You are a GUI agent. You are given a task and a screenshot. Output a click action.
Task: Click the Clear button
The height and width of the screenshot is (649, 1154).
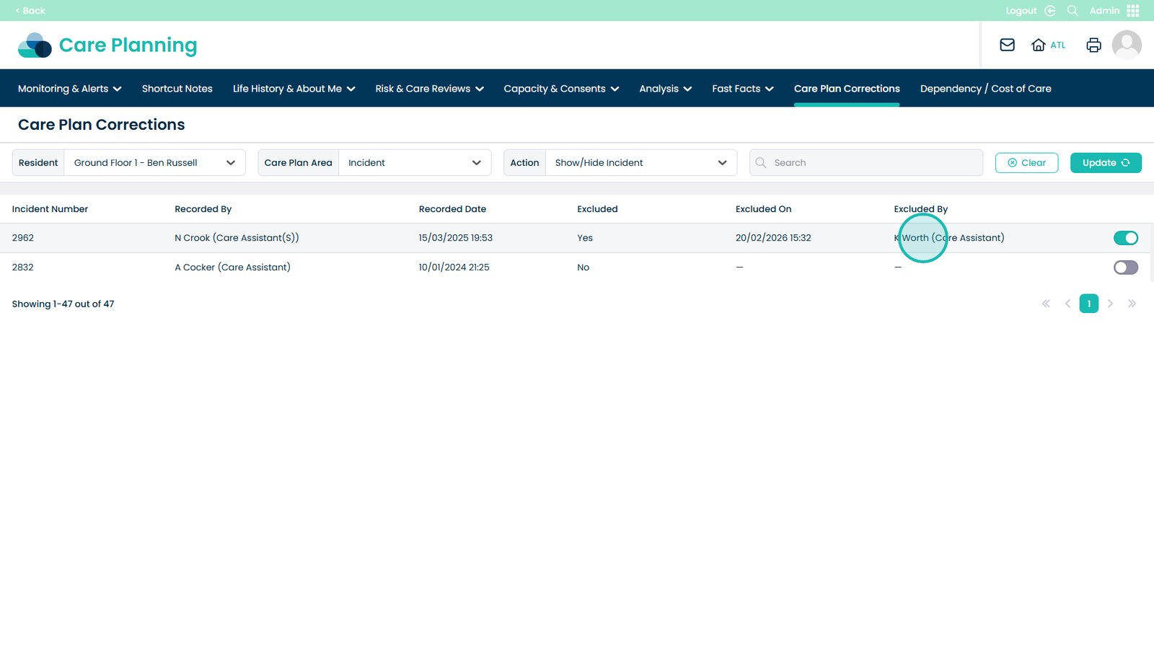tap(1026, 163)
